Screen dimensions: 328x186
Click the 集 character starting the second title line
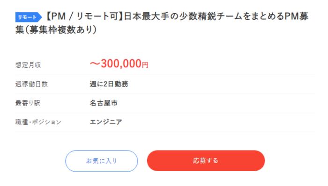(20, 29)
